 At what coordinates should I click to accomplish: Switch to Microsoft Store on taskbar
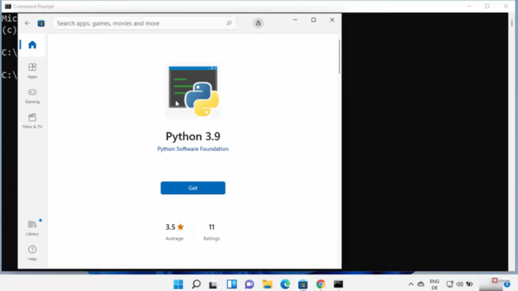pyautogui.click(x=303, y=284)
